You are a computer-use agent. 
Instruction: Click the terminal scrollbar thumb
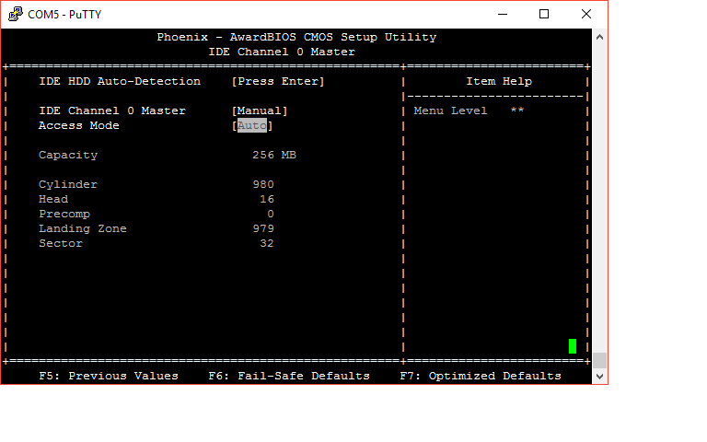point(599,360)
